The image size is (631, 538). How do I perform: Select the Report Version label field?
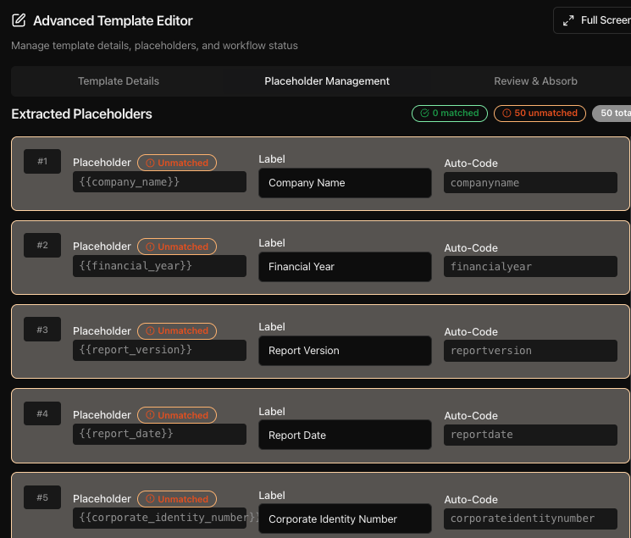click(345, 351)
